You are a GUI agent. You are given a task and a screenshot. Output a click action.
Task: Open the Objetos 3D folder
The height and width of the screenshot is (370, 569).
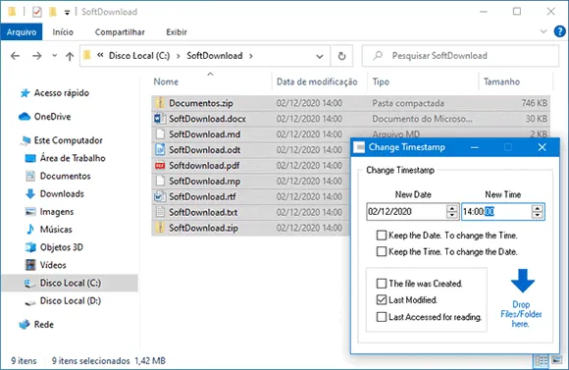click(x=62, y=247)
